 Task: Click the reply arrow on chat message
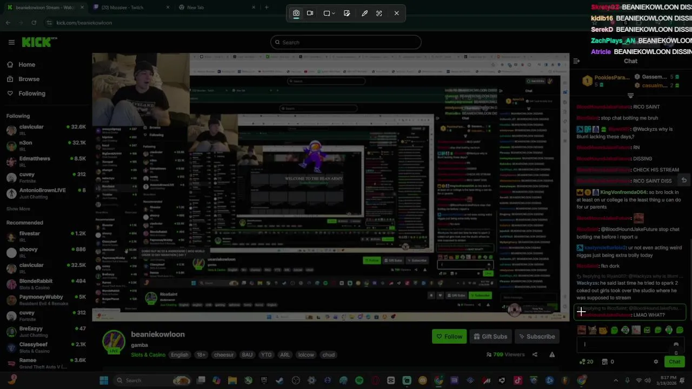(x=684, y=180)
